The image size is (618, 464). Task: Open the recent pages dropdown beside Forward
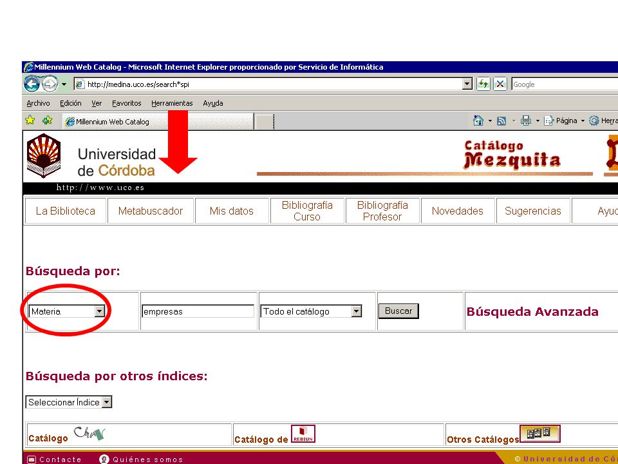tap(64, 84)
